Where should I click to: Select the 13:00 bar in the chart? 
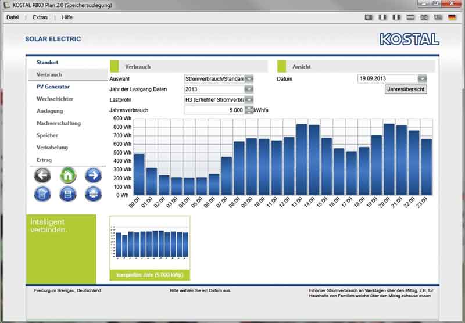pyautogui.click(x=302, y=159)
